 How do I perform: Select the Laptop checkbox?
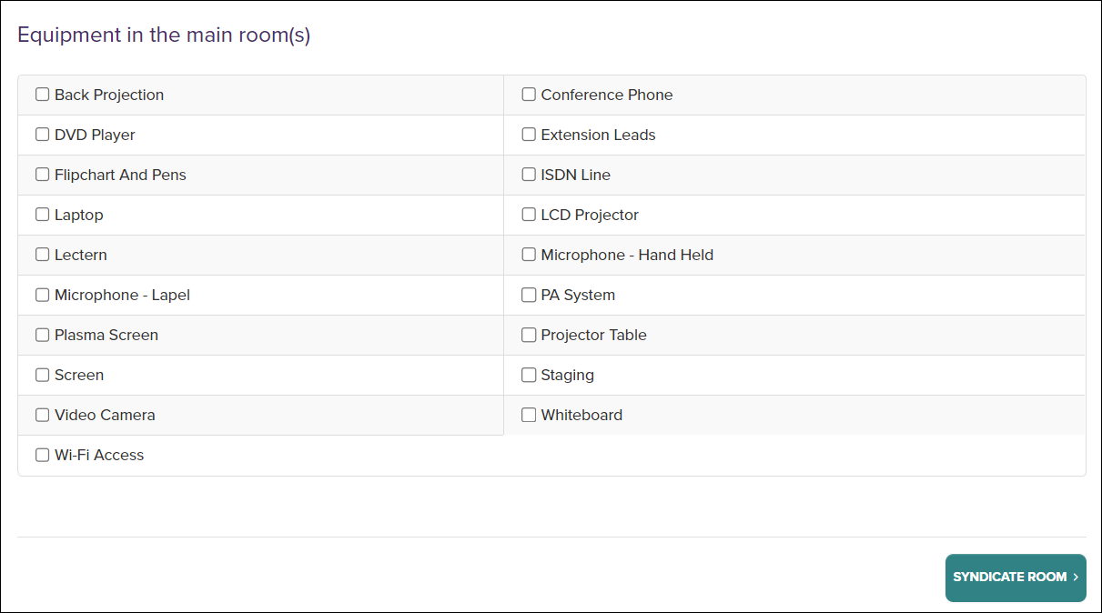pos(42,214)
